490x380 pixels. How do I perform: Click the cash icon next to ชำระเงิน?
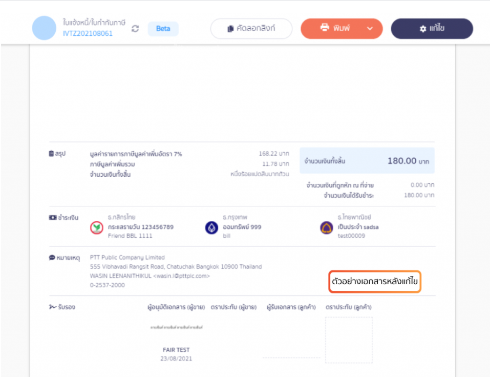tap(52, 218)
